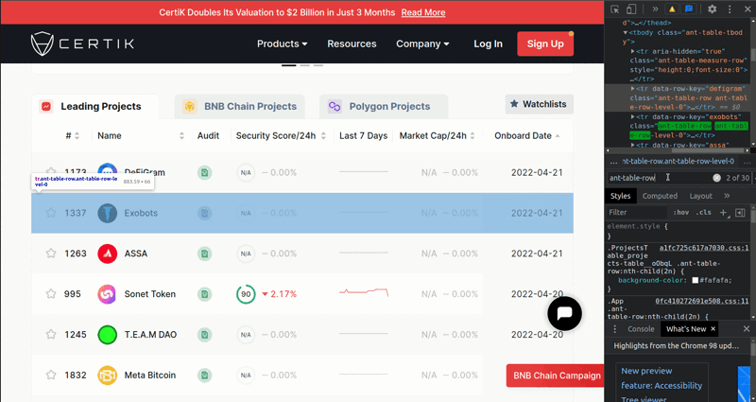This screenshot has width=756, height=402.
Task: Click the Sonet Token project logo
Action: click(107, 294)
